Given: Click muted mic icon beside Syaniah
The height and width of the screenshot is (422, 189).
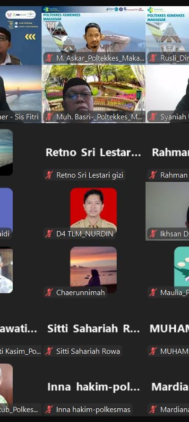Looking at the screenshot, I should pyautogui.click(x=153, y=117).
